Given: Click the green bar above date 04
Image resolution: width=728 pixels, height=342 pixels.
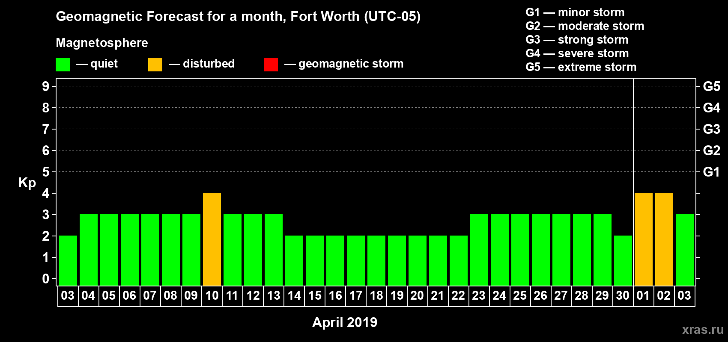Looking at the screenshot, I should click(89, 250).
